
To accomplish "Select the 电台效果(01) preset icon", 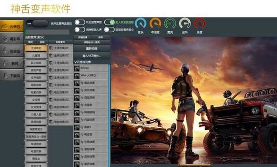I will click(x=51, y=92).
